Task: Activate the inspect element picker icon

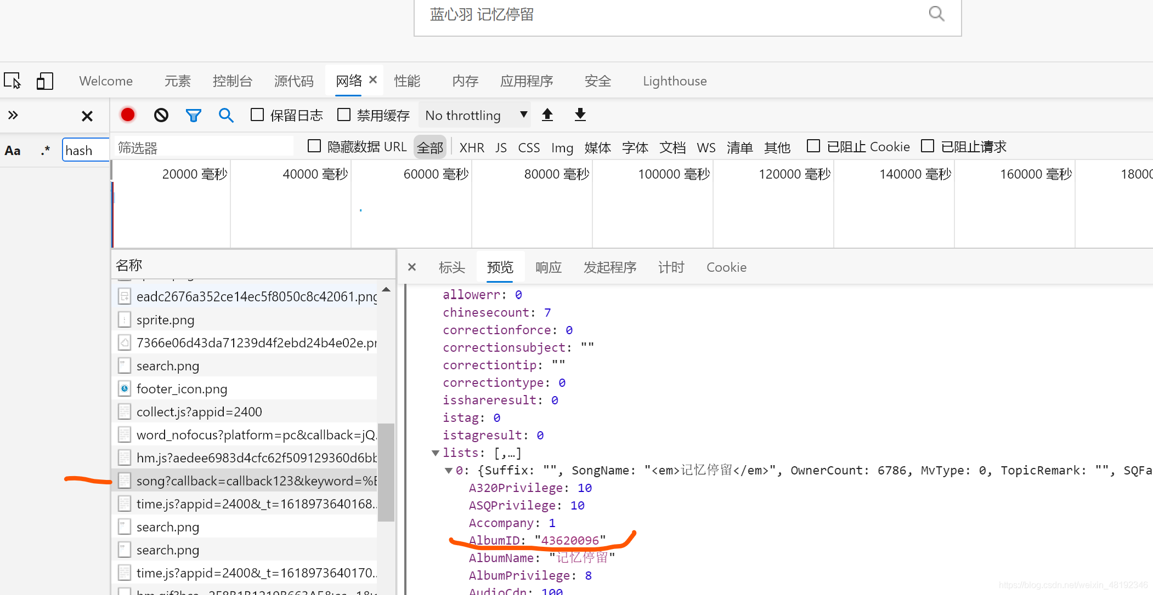Action: pyautogui.click(x=13, y=81)
